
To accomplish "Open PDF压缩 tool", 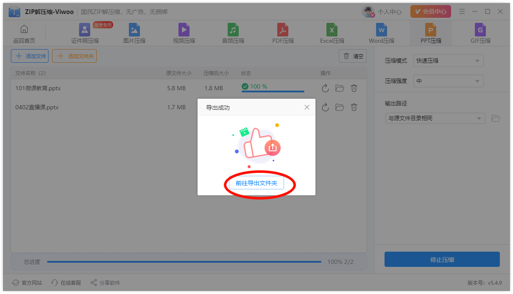I will tap(283, 34).
